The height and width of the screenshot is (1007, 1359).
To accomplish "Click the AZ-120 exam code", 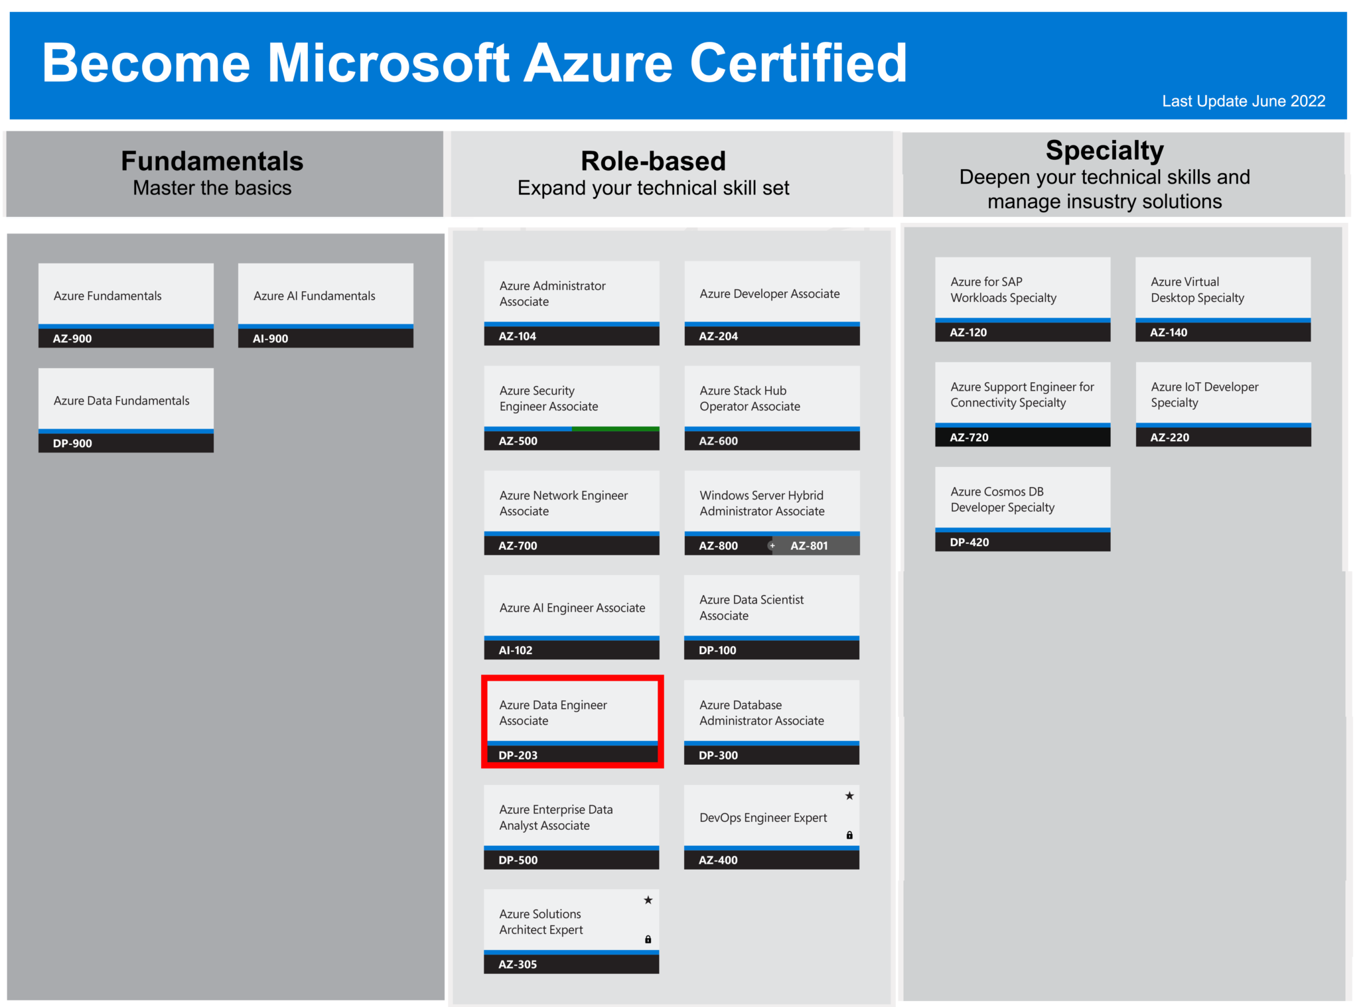I will coord(968,332).
